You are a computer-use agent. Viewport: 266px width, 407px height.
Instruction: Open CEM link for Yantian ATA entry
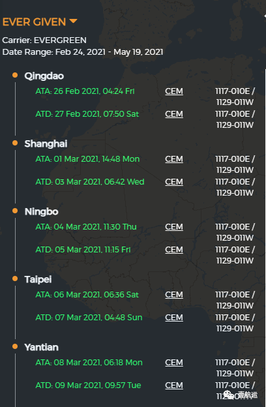click(174, 363)
